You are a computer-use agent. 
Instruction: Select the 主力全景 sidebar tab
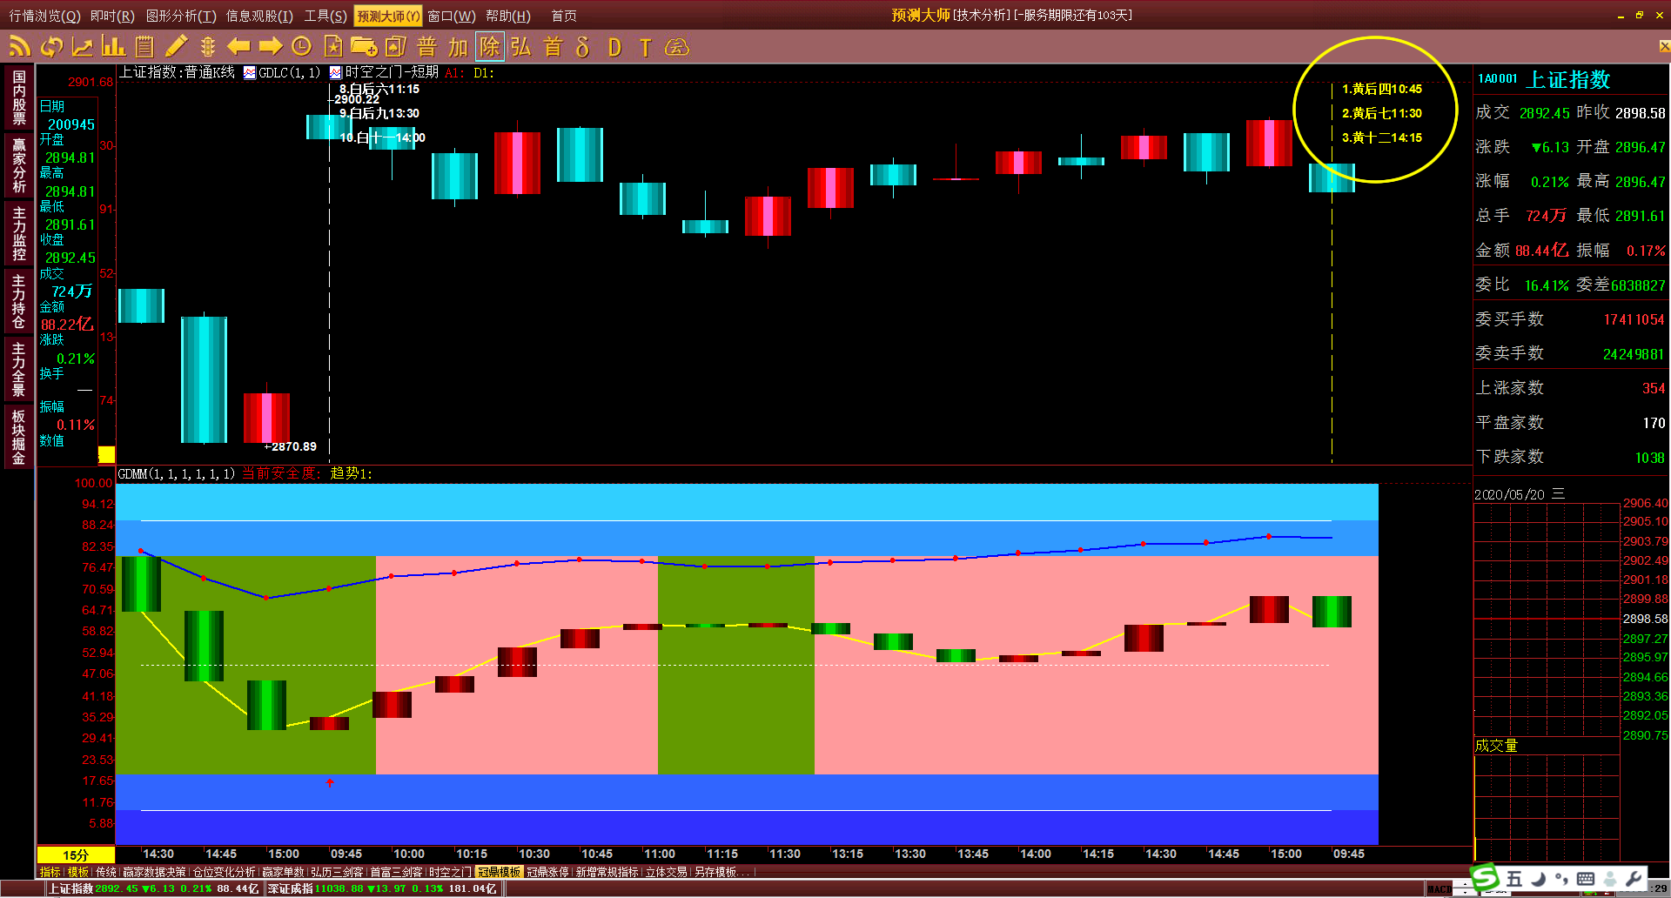[19, 369]
